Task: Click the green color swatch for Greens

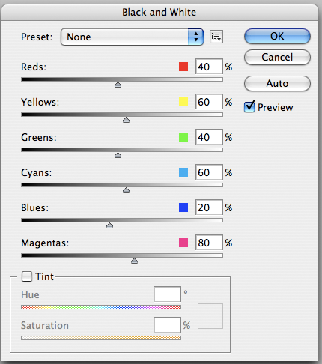Action: pos(183,137)
